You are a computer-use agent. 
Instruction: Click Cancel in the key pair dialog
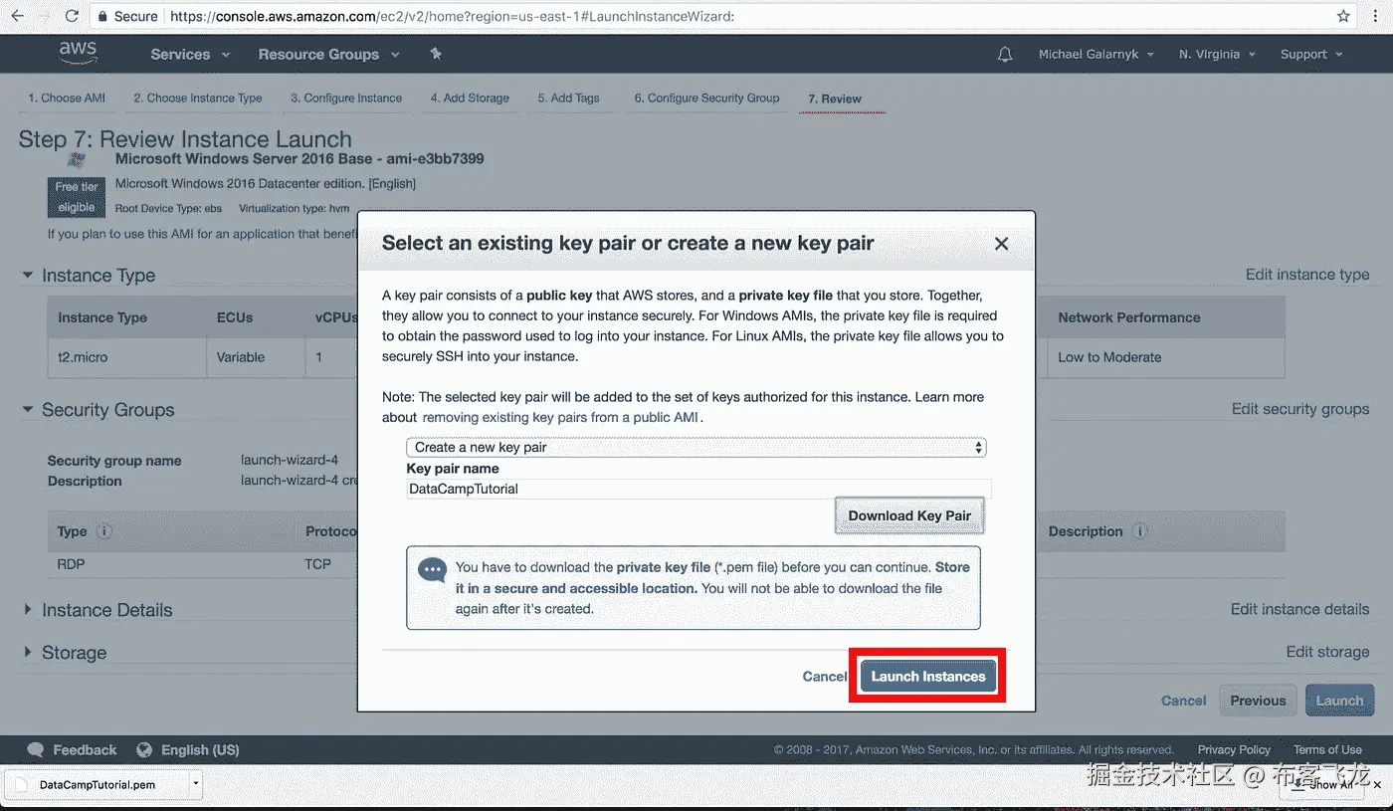[825, 677]
